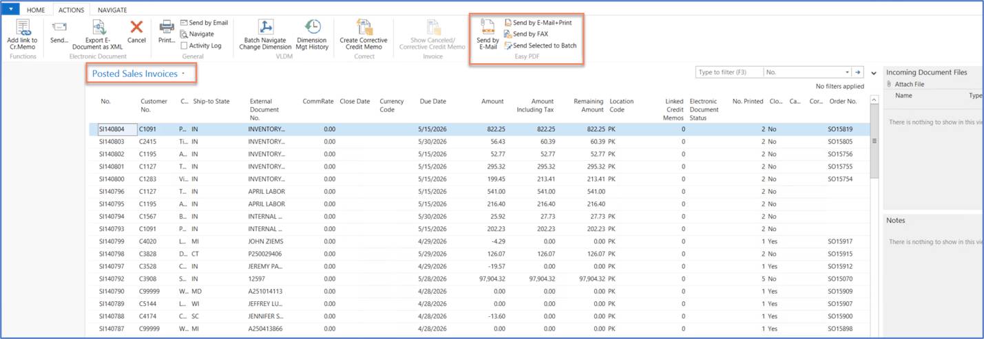
Task: Click the No. Printed column header
Action: pos(748,101)
